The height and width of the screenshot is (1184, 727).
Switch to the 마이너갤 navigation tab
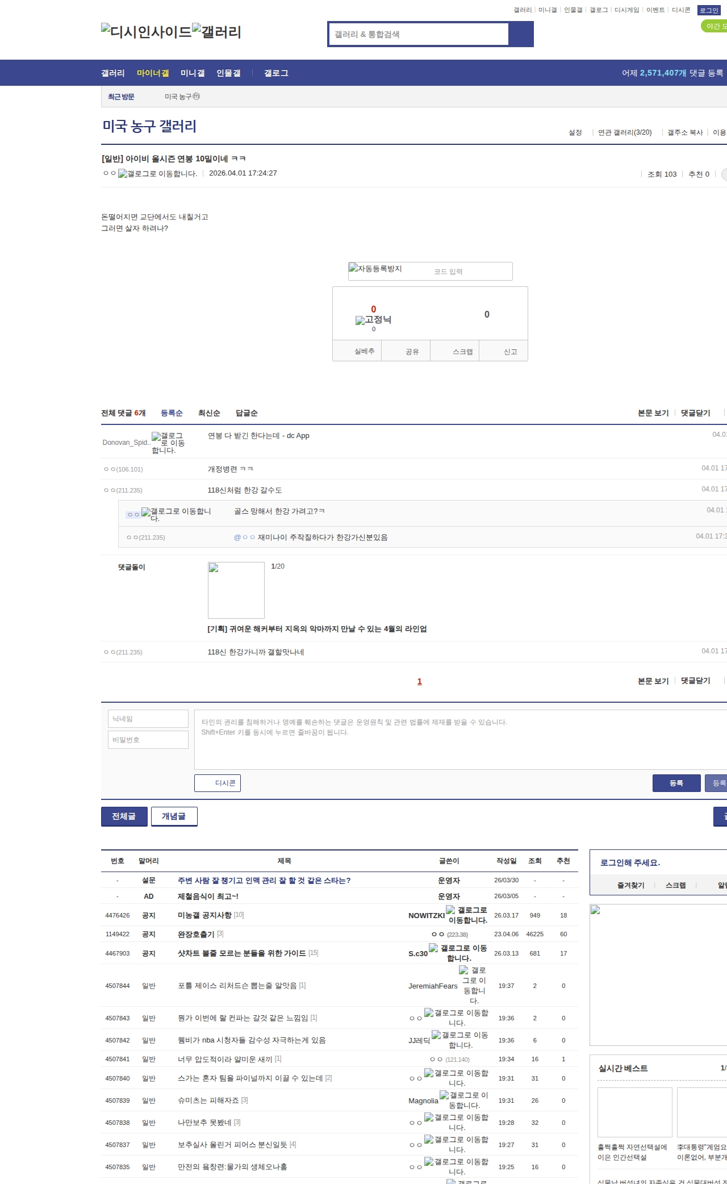153,73
